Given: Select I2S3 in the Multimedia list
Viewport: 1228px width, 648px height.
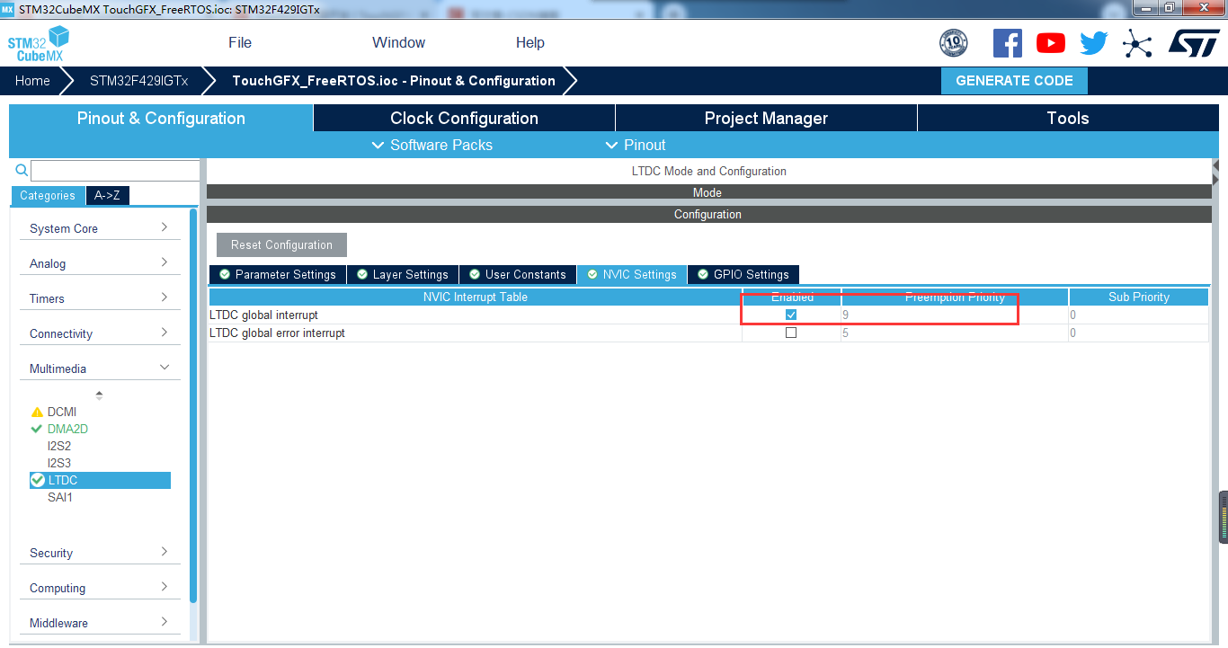Looking at the screenshot, I should (x=59, y=463).
